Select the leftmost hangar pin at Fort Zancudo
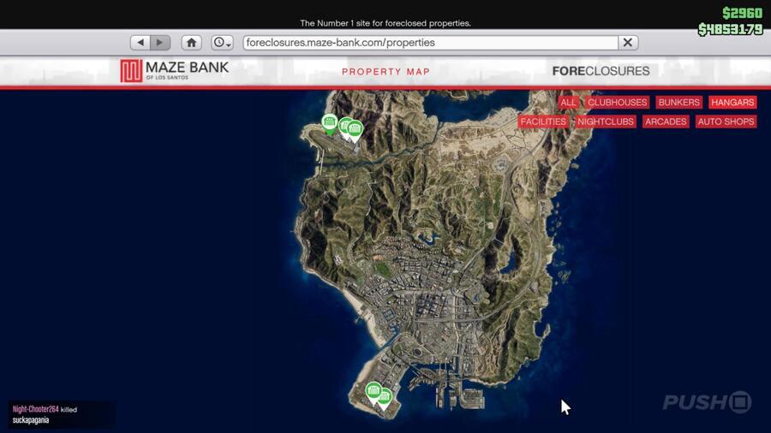The image size is (771, 433). pos(330,124)
